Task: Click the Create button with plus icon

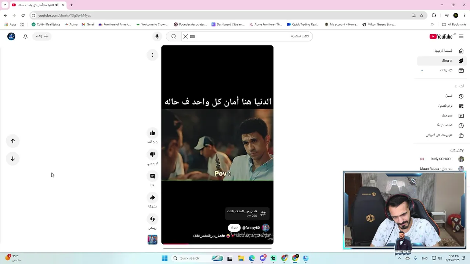Action: click(42, 36)
